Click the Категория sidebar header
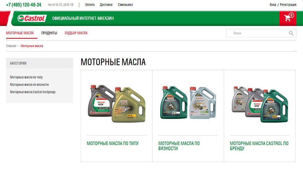 (40, 63)
